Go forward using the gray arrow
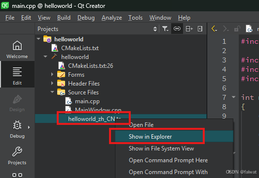Screen dimensions: 259x178 tap(225, 29)
